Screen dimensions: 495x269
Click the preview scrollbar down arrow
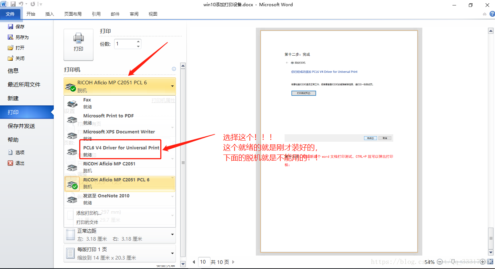coord(491,252)
